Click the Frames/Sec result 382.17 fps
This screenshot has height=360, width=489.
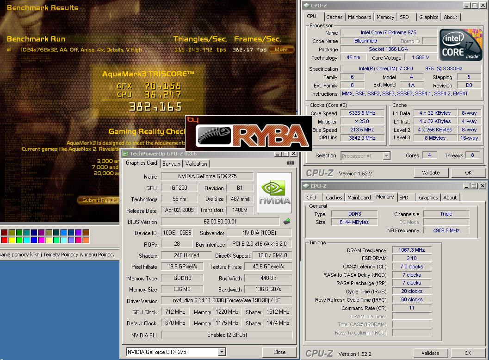point(249,50)
